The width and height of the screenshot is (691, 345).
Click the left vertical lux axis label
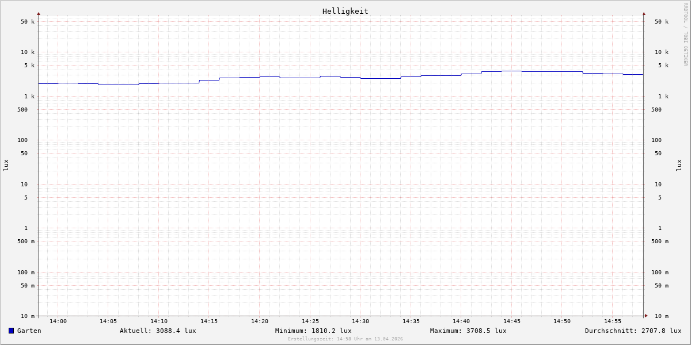point(6,165)
